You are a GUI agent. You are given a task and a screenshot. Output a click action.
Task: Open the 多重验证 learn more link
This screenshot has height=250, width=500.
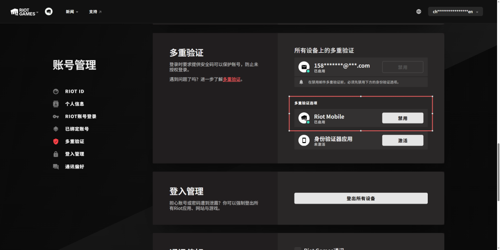pyautogui.click(x=231, y=79)
